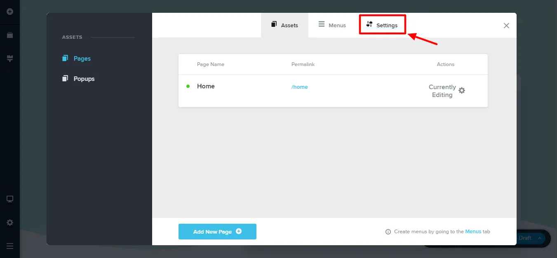The image size is (557, 258).
Task: Open the gear icon in left sidebar
Action: [x=10, y=222]
